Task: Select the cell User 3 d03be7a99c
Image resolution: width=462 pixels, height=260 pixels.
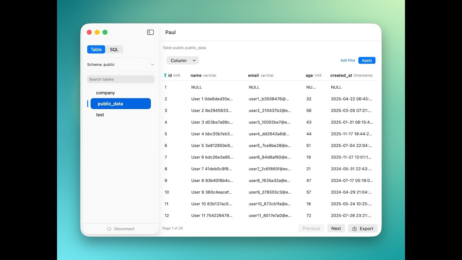Action: (212, 122)
